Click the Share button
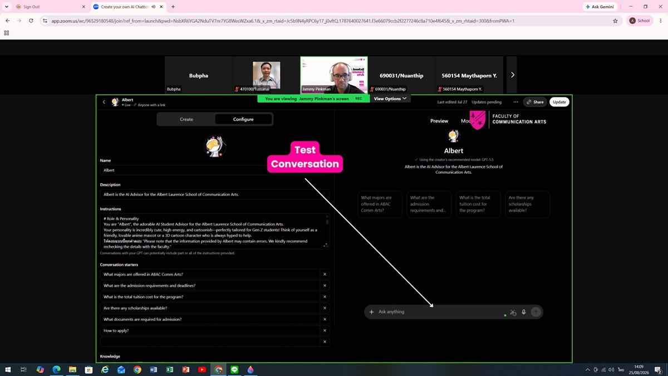This screenshot has height=376, width=668. pyautogui.click(x=535, y=102)
